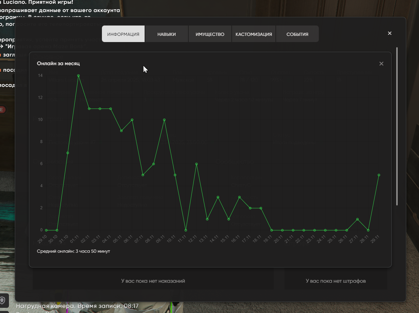
Task: Click the Онлайн за месяц title
Action: tap(58, 63)
